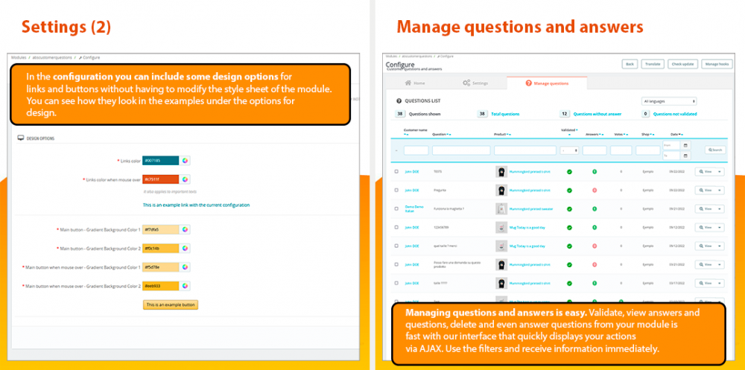Image resolution: width=745 pixels, height=370 pixels.
Task: Filter by Questions not validated link
Action: click(675, 114)
